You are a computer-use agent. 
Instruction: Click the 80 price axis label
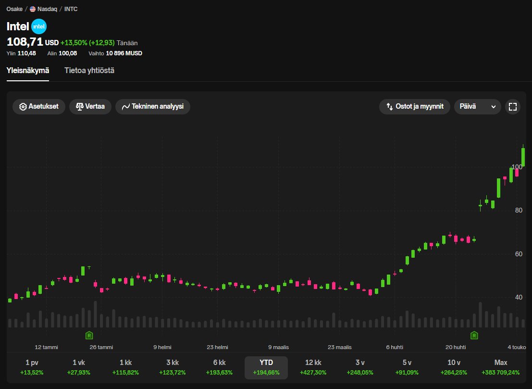(x=519, y=211)
